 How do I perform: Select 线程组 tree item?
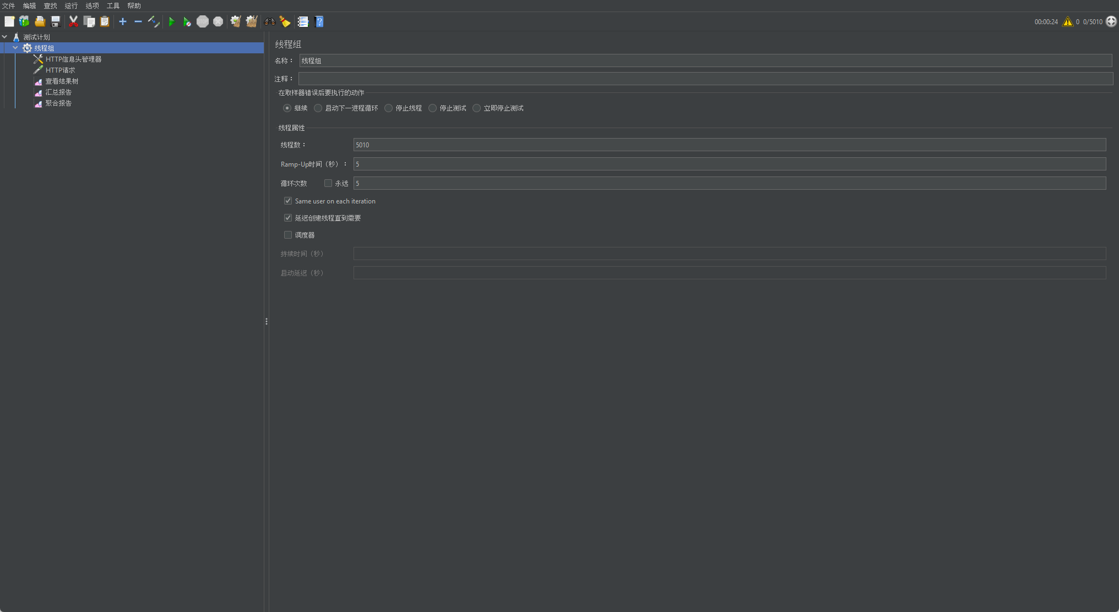click(x=44, y=48)
